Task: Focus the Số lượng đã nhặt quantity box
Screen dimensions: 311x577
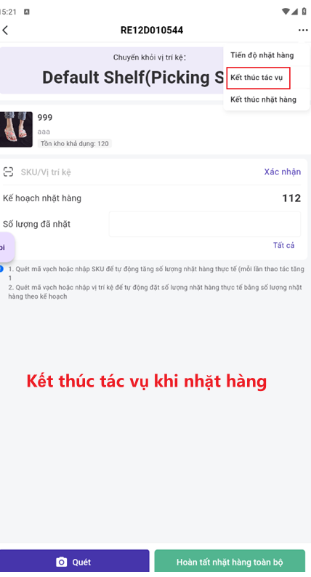Action: point(205,224)
